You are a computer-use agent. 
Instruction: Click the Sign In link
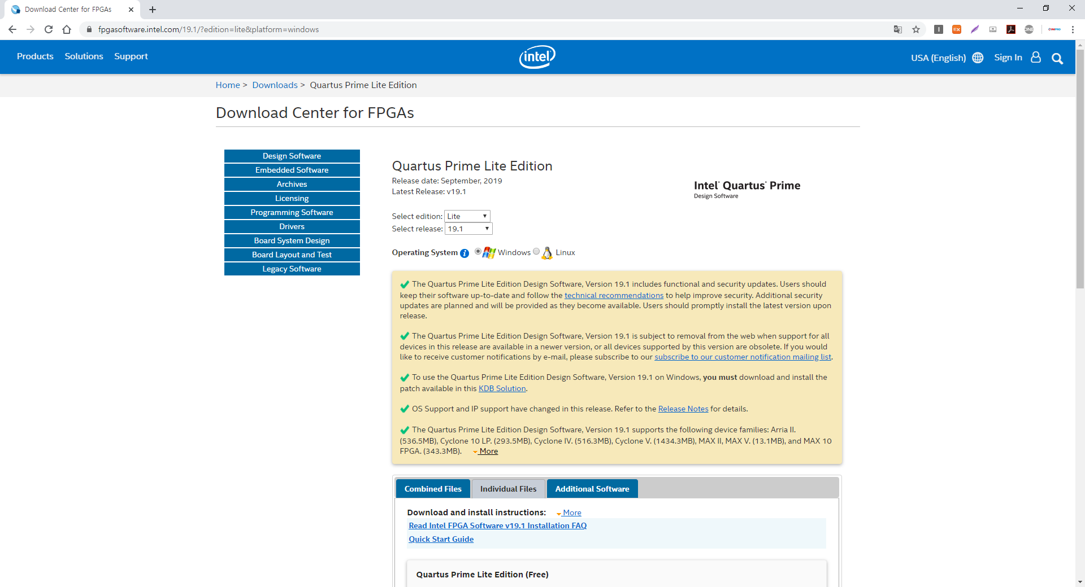click(1008, 58)
